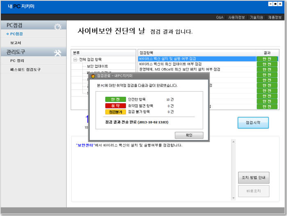Click the 보안센터 blue link text
Viewport: 287px width, 216px height.
pyautogui.click(x=85, y=145)
